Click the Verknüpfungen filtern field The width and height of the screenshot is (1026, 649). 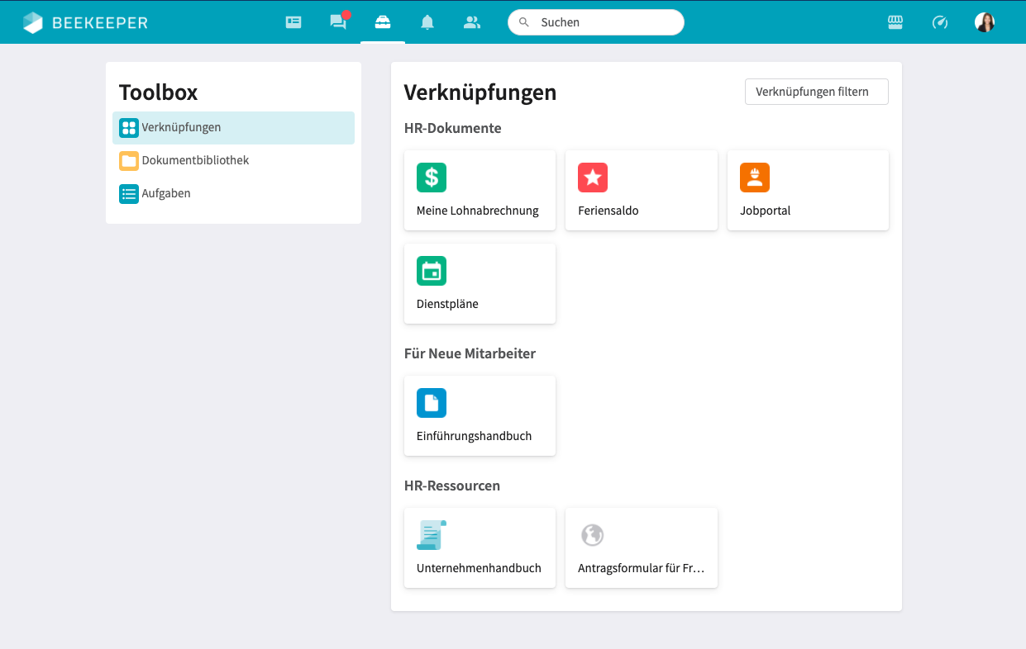816,92
